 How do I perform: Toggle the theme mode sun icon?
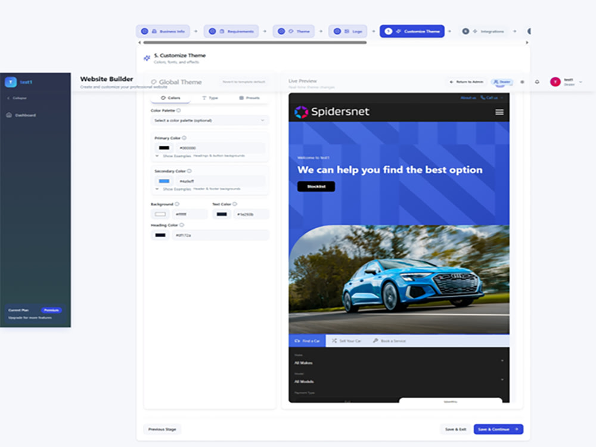point(522,82)
